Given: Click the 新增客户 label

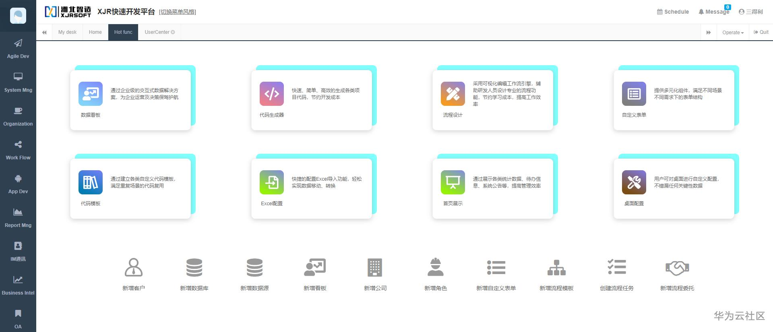Looking at the screenshot, I should [x=134, y=288].
